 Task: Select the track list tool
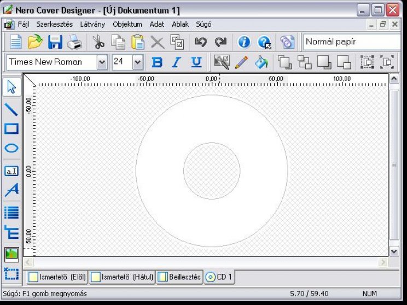click(x=11, y=213)
